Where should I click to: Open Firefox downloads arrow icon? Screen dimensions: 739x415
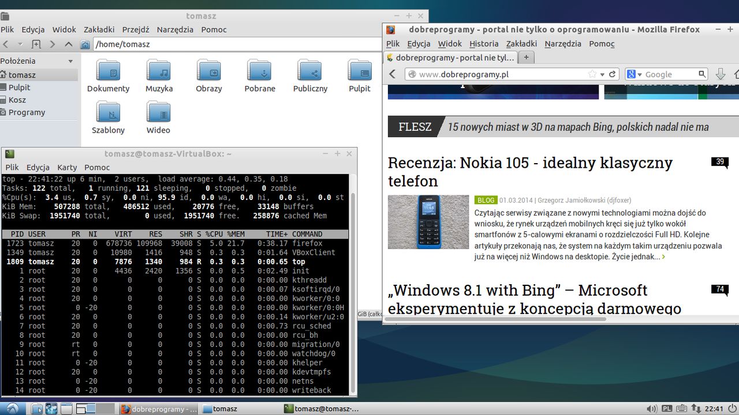coord(720,74)
